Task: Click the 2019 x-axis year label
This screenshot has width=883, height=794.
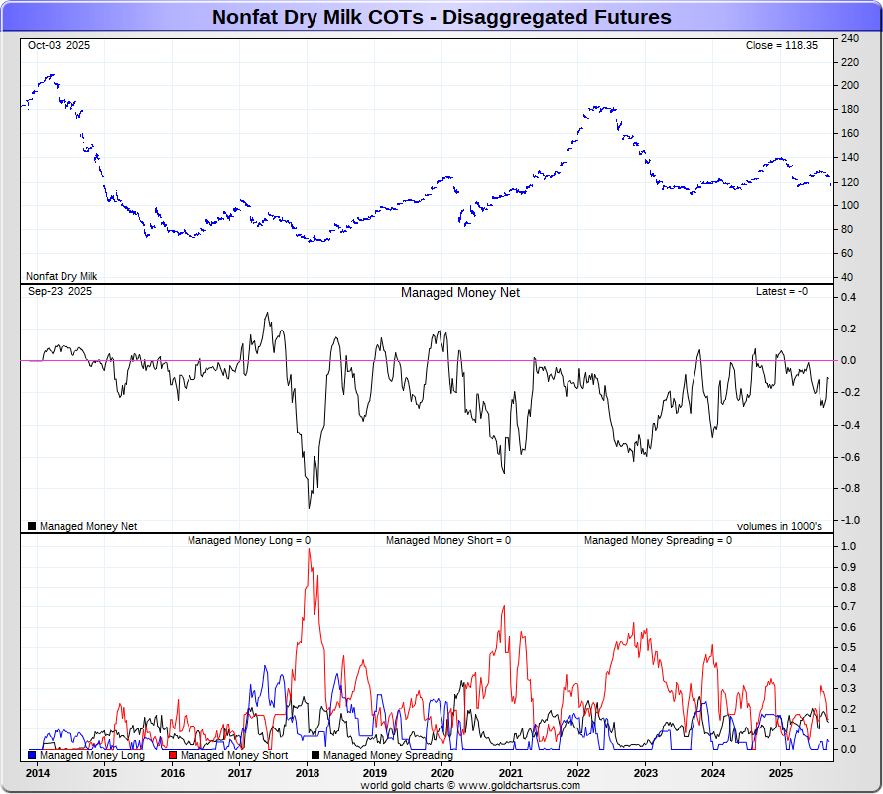Action: (x=375, y=774)
